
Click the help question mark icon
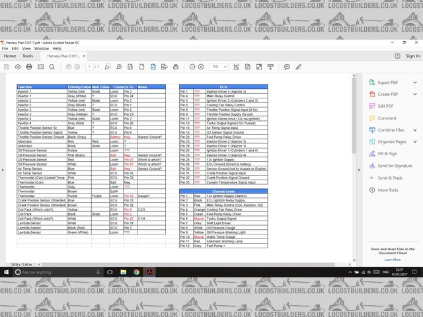(x=397, y=56)
